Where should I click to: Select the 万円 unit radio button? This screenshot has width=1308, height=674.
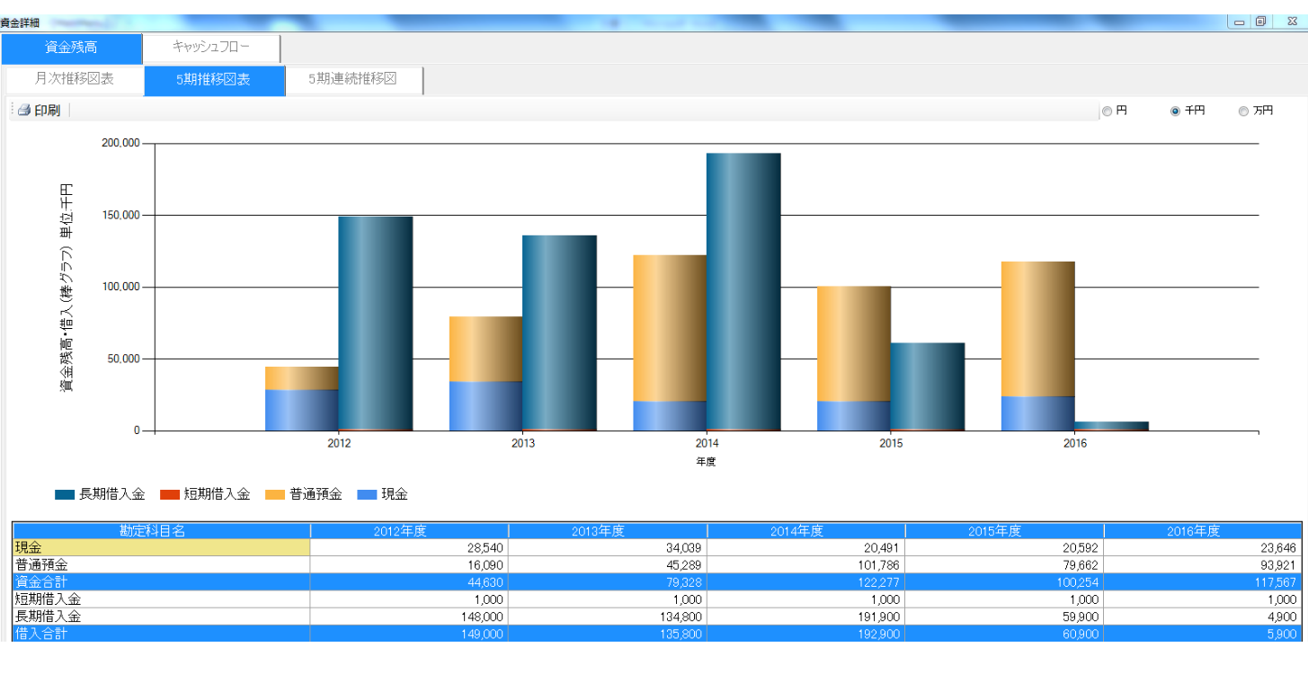[1243, 111]
